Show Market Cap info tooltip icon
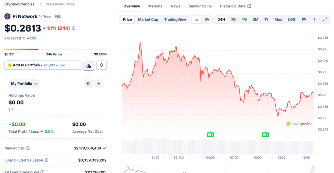This screenshot has width=334, height=173. pyautogui.click(x=28, y=148)
